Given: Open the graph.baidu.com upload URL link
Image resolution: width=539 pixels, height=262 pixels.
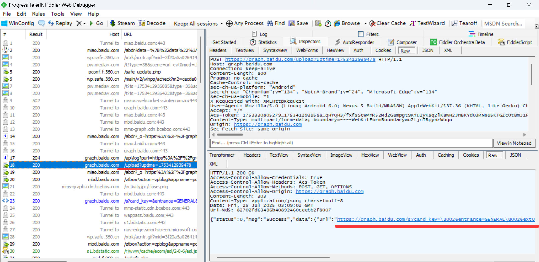Looking at the screenshot, I should [300, 59].
